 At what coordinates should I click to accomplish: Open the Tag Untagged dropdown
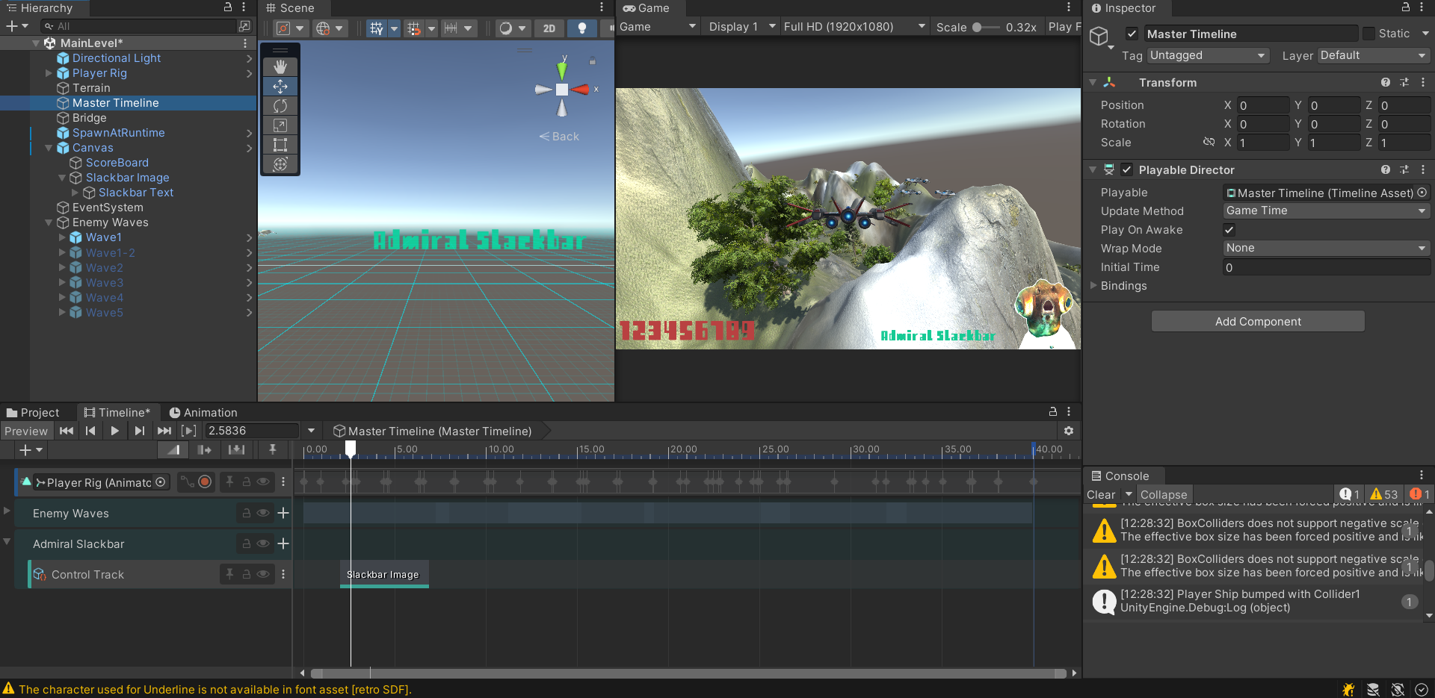tap(1209, 55)
